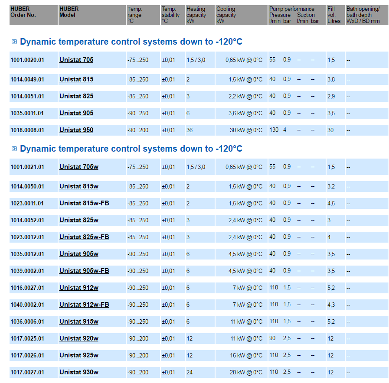Click the Unistat 705w link
Viewport: 389px width, 383px height.
[79, 167]
